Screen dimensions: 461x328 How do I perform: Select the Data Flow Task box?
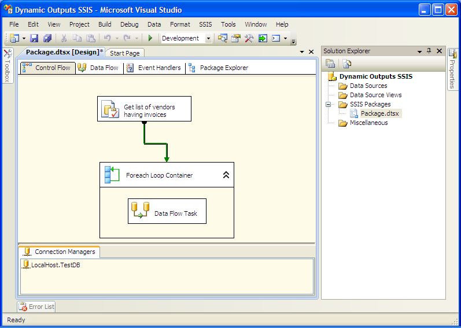pos(167,211)
